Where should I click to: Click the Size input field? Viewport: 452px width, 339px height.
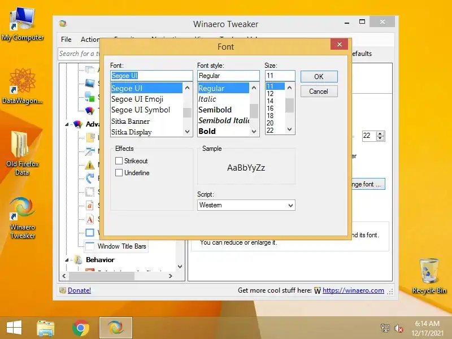(280, 76)
